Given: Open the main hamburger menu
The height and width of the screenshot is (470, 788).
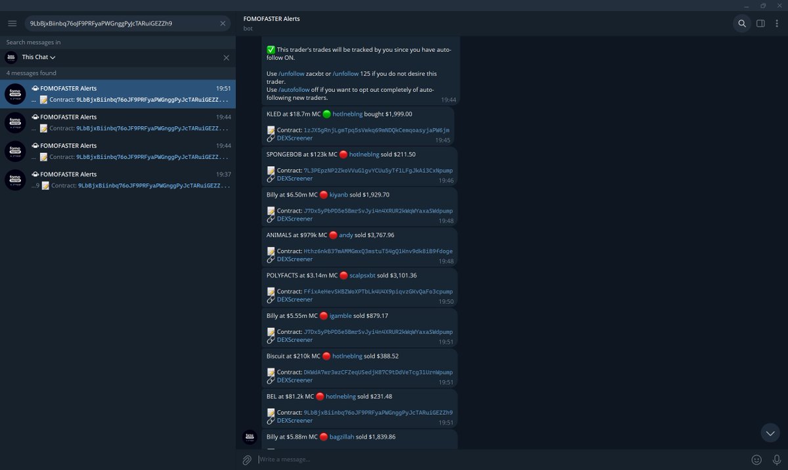Looking at the screenshot, I should click(12, 23).
